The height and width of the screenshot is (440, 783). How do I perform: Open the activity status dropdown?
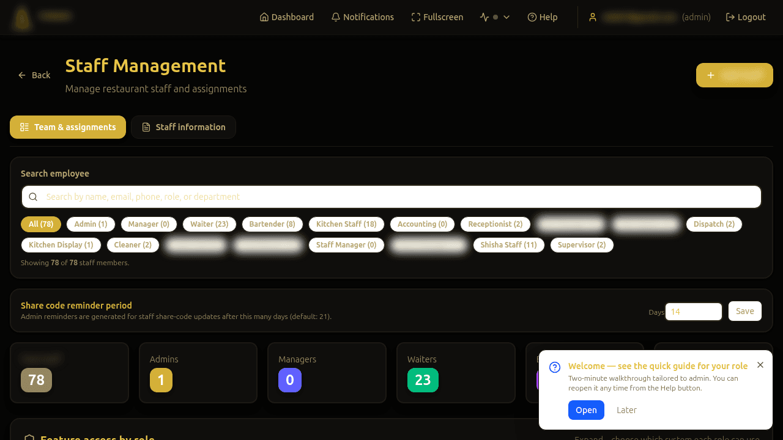495,17
